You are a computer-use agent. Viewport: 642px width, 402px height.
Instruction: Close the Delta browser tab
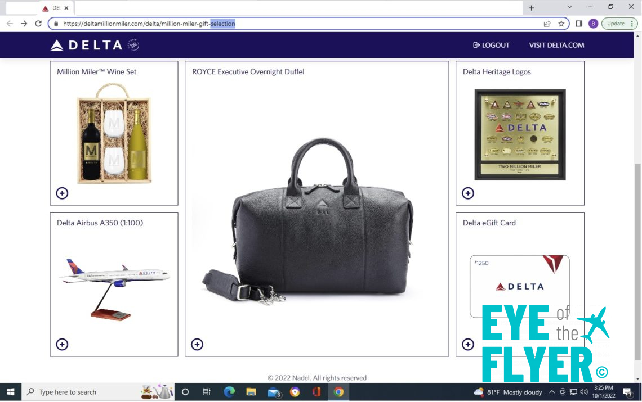tap(66, 8)
